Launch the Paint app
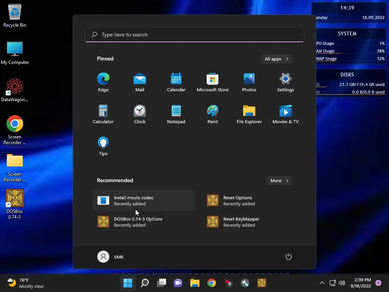 [x=213, y=114]
